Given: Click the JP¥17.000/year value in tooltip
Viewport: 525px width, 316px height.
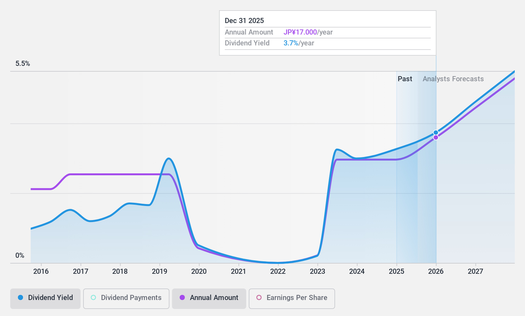Looking at the screenshot, I should 308,32.
